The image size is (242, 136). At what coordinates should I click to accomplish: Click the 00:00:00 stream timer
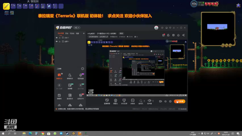(182, 109)
